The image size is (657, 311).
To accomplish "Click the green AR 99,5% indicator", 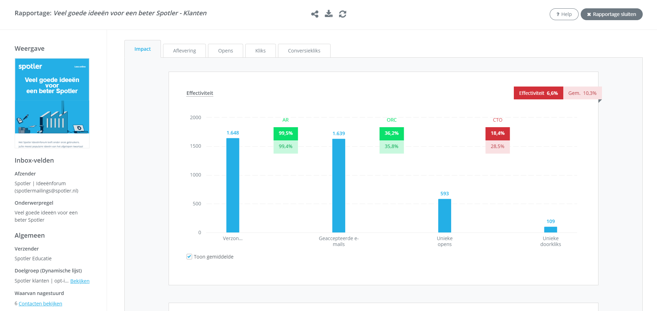I will pos(285,133).
